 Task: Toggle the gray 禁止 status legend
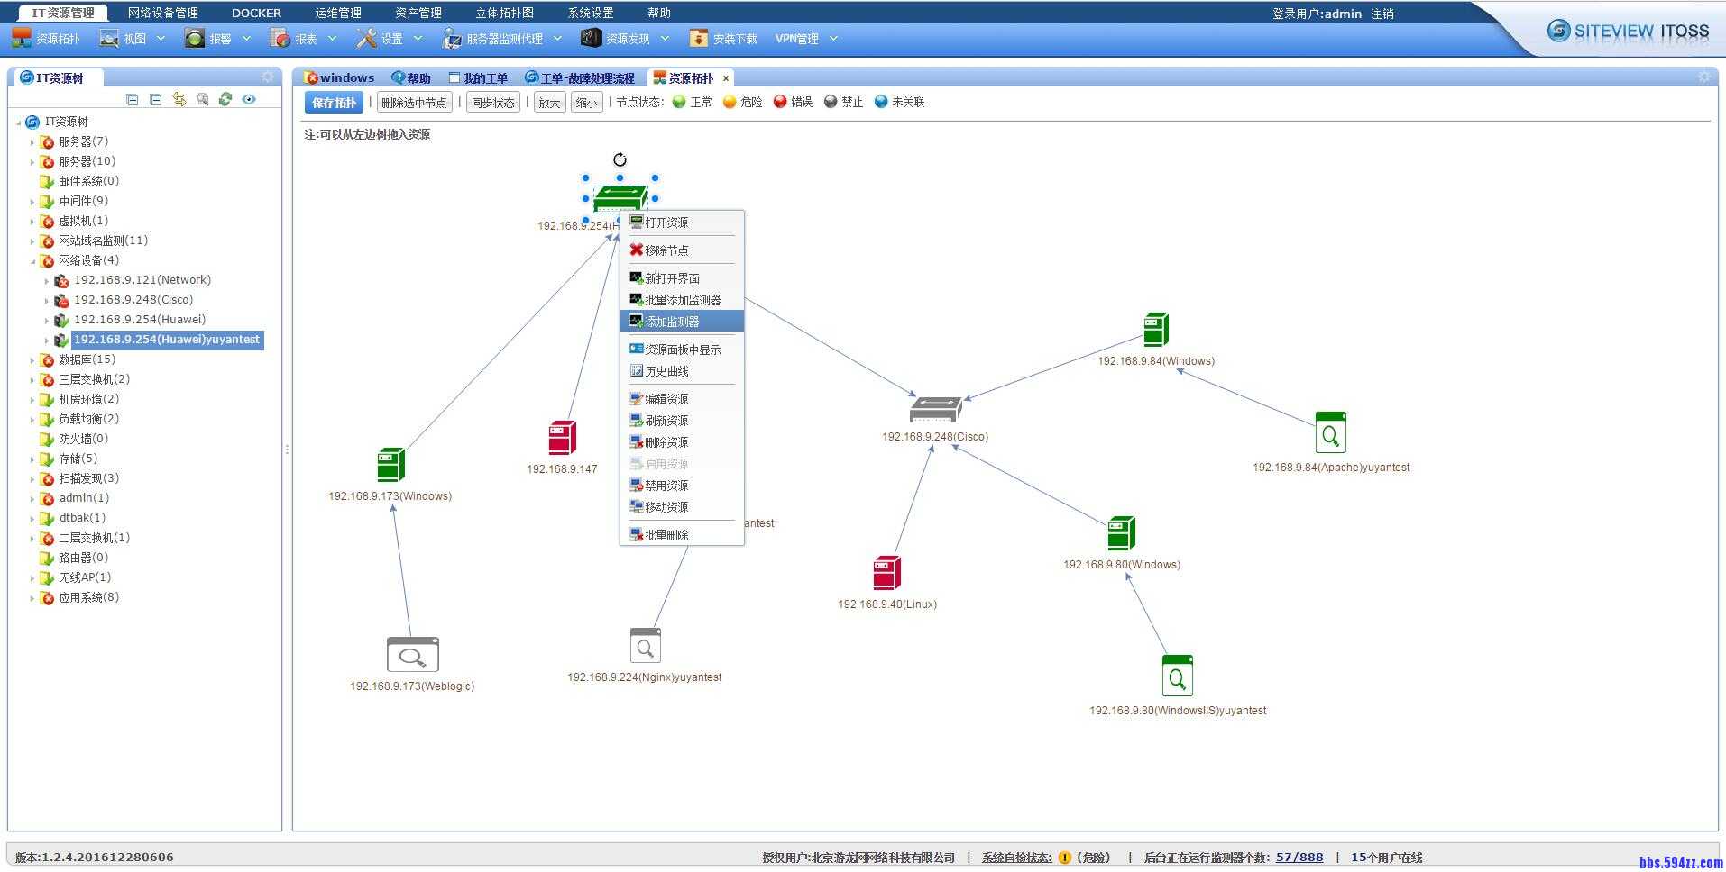pos(831,101)
